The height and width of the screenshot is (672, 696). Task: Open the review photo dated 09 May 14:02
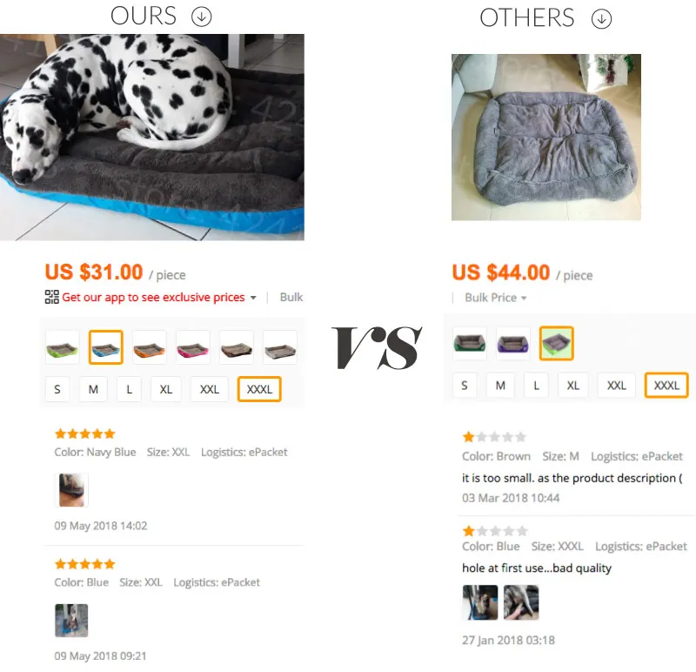(71, 490)
